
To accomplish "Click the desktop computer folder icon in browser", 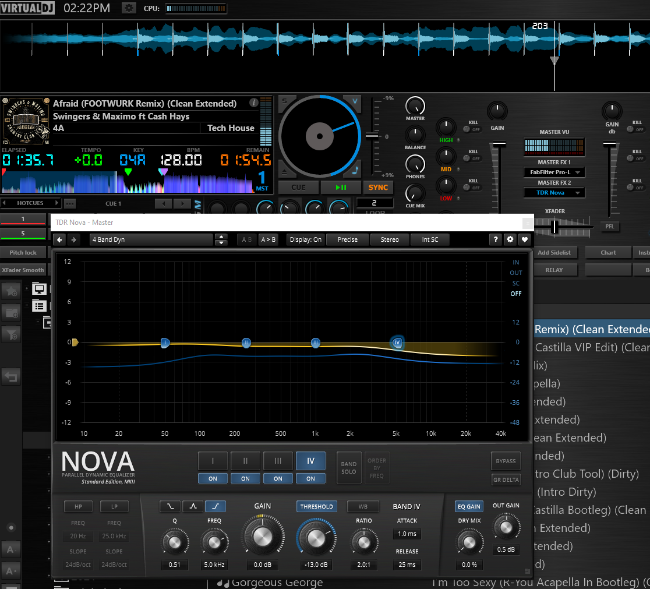I will (40, 288).
